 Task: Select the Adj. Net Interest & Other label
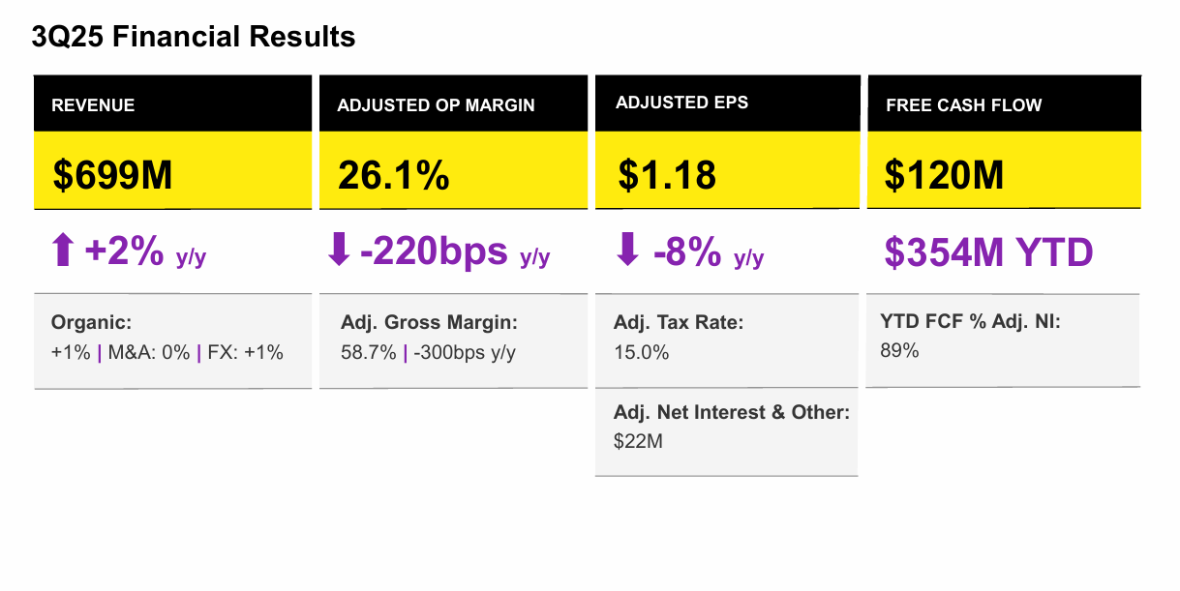click(732, 413)
